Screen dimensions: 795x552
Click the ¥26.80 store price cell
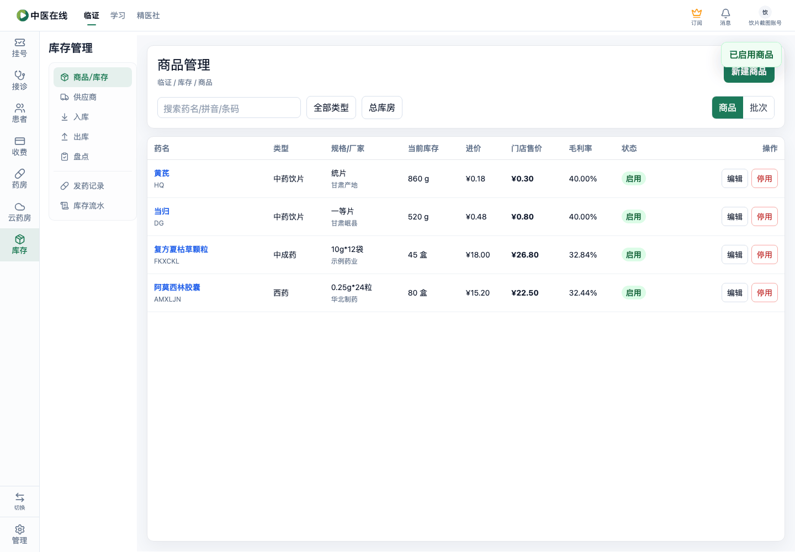point(525,255)
